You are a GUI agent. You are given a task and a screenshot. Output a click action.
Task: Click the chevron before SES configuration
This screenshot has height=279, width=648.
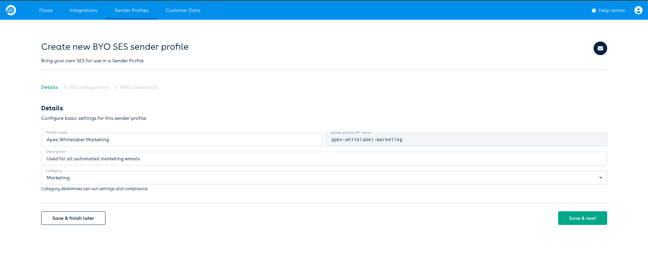coord(65,87)
